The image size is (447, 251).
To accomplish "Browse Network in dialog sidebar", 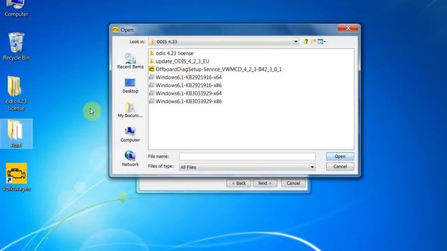I will pos(131,159).
